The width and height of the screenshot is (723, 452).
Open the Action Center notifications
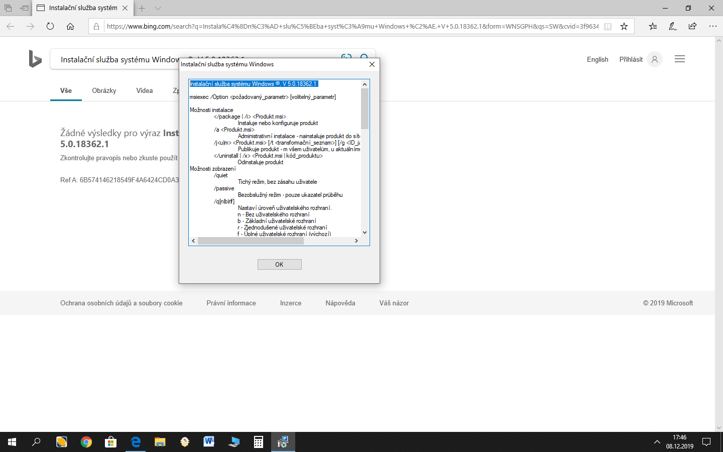click(706, 442)
